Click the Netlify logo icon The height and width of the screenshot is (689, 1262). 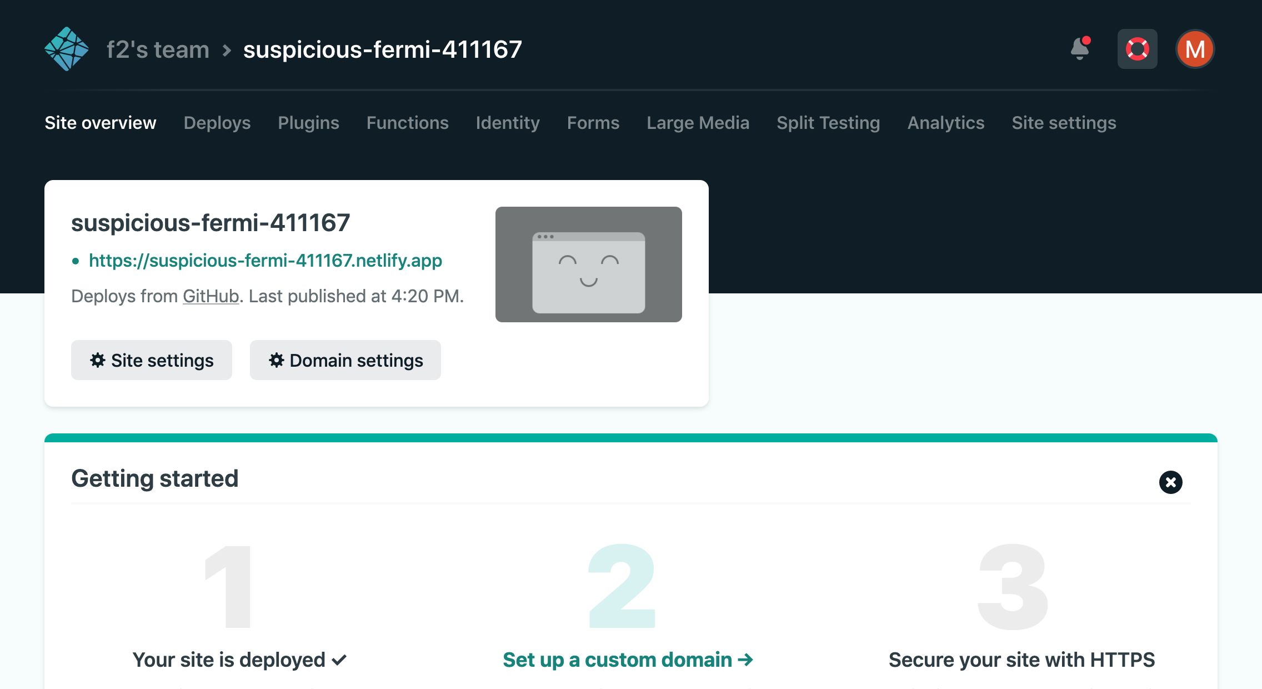click(x=67, y=48)
